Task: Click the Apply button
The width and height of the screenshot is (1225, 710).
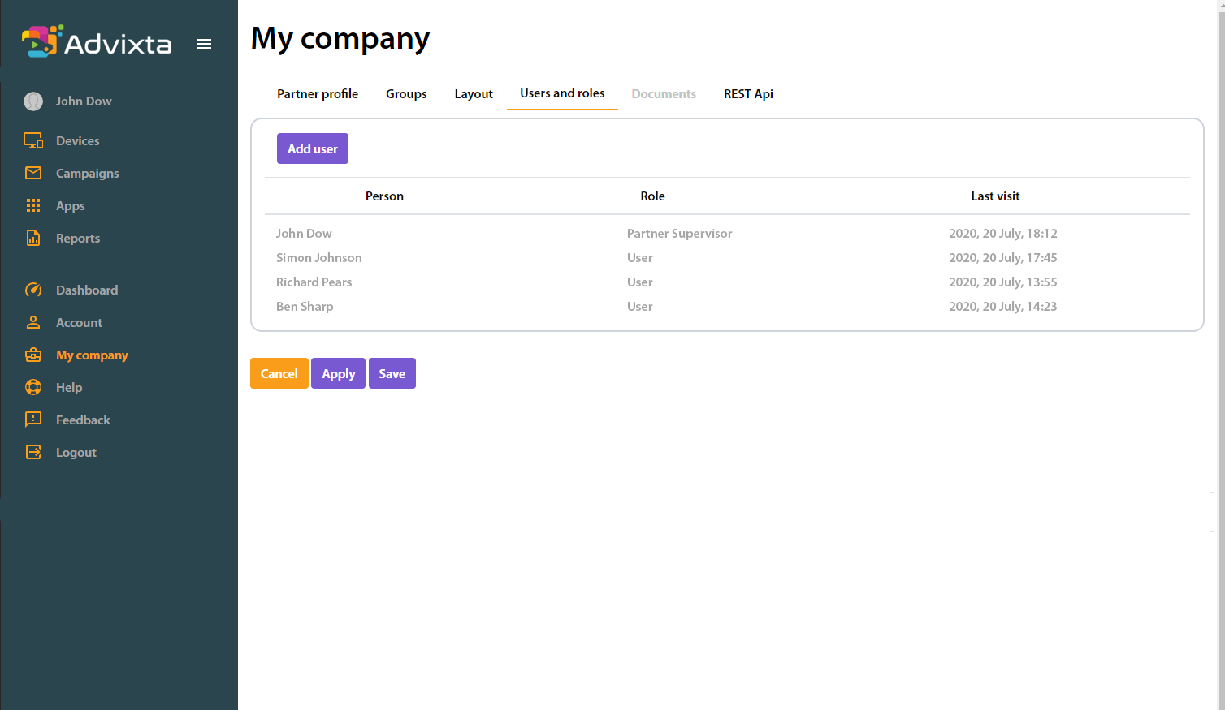Action: pyautogui.click(x=339, y=373)
